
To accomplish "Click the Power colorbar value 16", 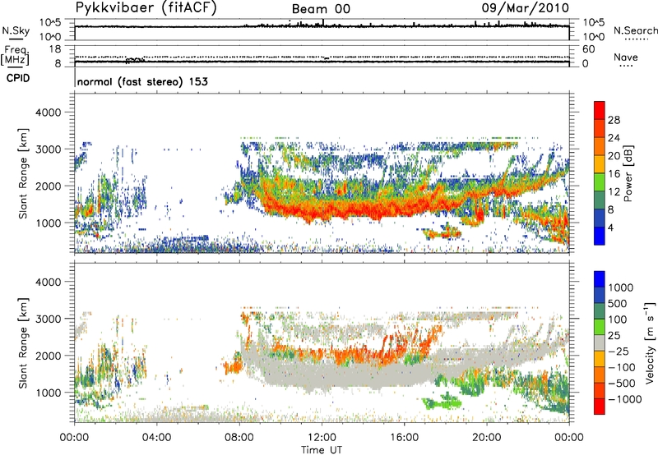I will (x=614, y=174).
